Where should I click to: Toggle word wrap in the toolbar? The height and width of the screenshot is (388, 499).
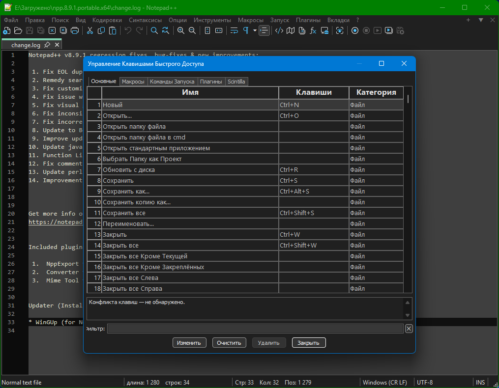(x=234, y=30)
